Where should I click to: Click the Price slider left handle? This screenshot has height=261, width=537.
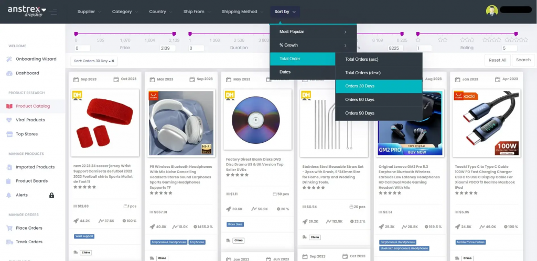coord(76,34)
